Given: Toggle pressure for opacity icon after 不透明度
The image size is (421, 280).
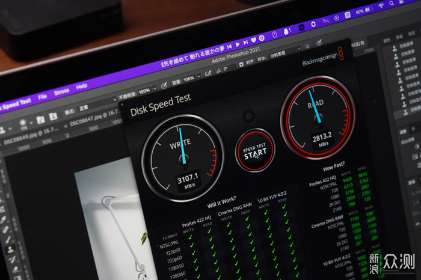Looking at the screenshot, I should click(164, 86).
